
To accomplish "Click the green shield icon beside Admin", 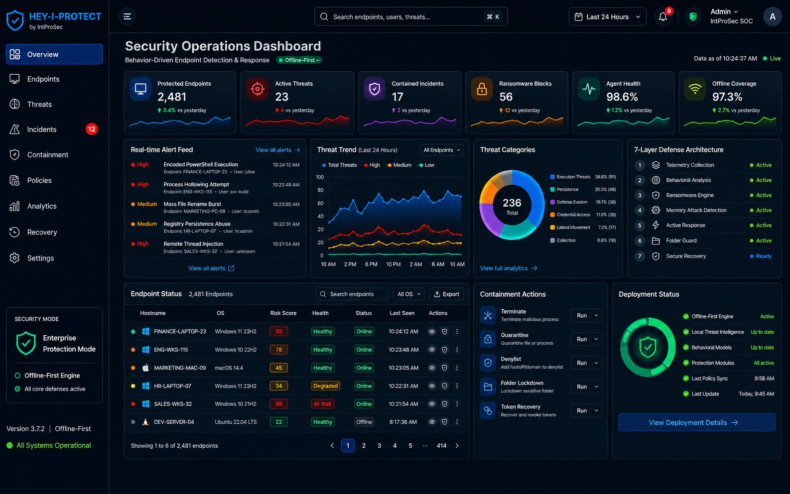I will point(692,16).
